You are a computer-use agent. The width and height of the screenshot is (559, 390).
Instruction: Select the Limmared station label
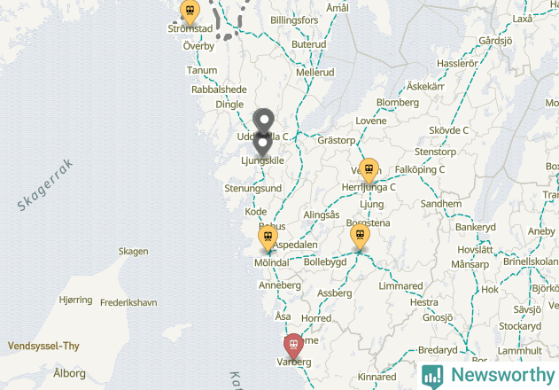[400, 285]
